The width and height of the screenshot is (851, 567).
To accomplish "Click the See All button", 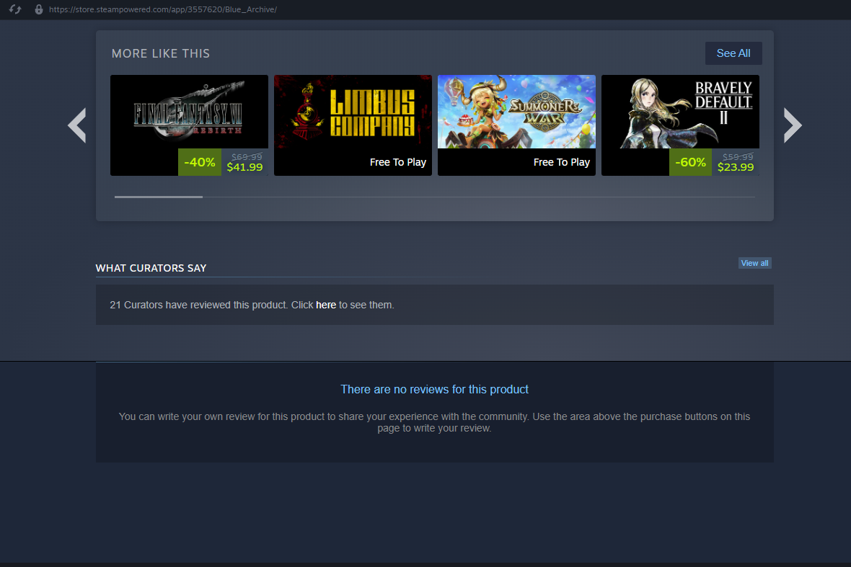I will point(733,53).
